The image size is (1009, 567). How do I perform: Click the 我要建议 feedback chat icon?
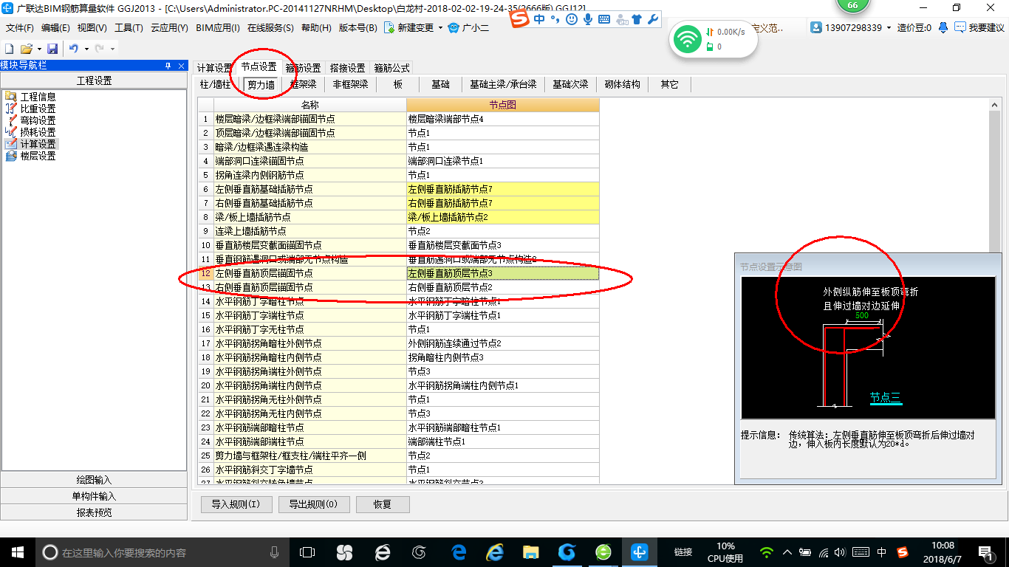coord(960,27)
